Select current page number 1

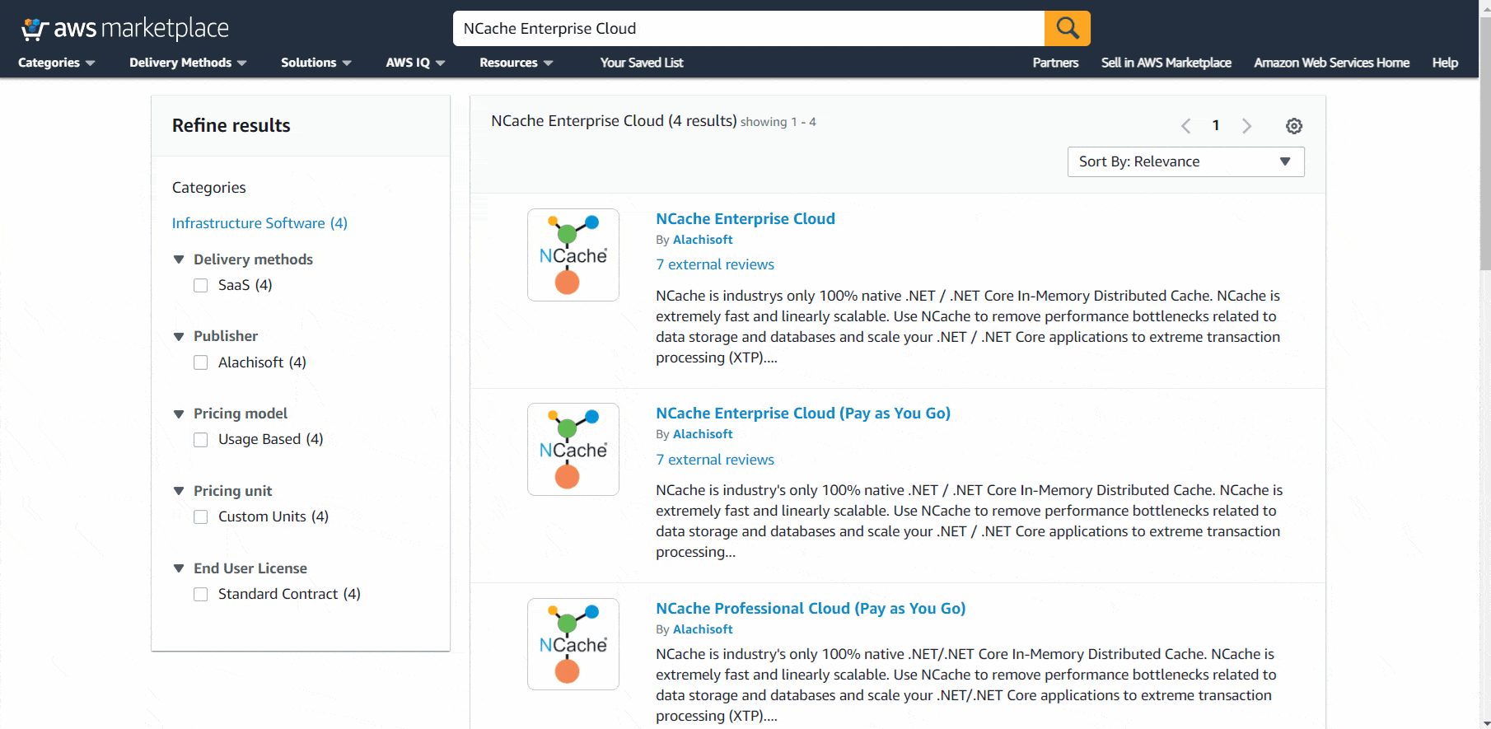pyautogui.click(x=1216, y=126)
